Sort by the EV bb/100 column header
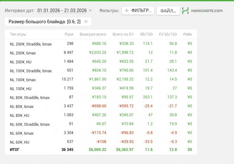The width and height of the screenshot is (234, 164). (x=168, y=34)
